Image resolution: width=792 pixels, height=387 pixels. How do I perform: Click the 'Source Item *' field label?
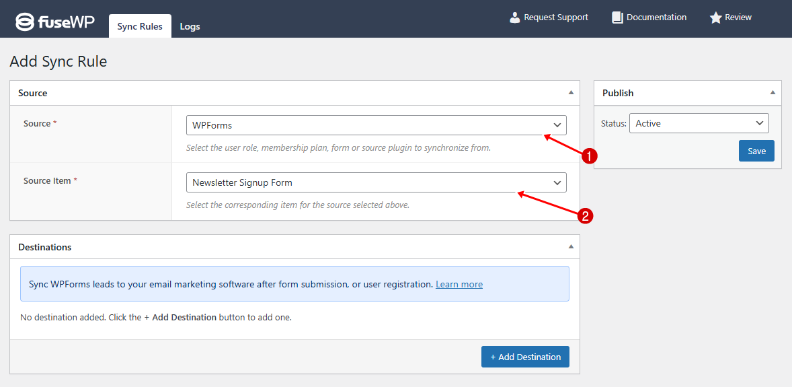(50, 180)
